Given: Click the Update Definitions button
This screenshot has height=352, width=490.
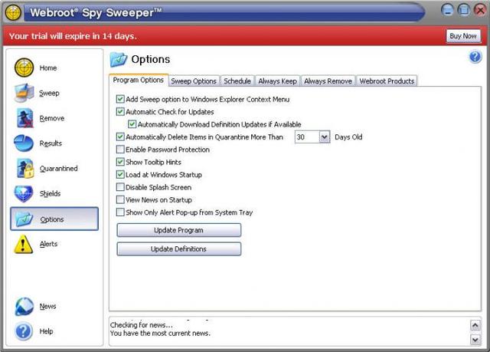Looking at the screenshot, I should 178,249.
